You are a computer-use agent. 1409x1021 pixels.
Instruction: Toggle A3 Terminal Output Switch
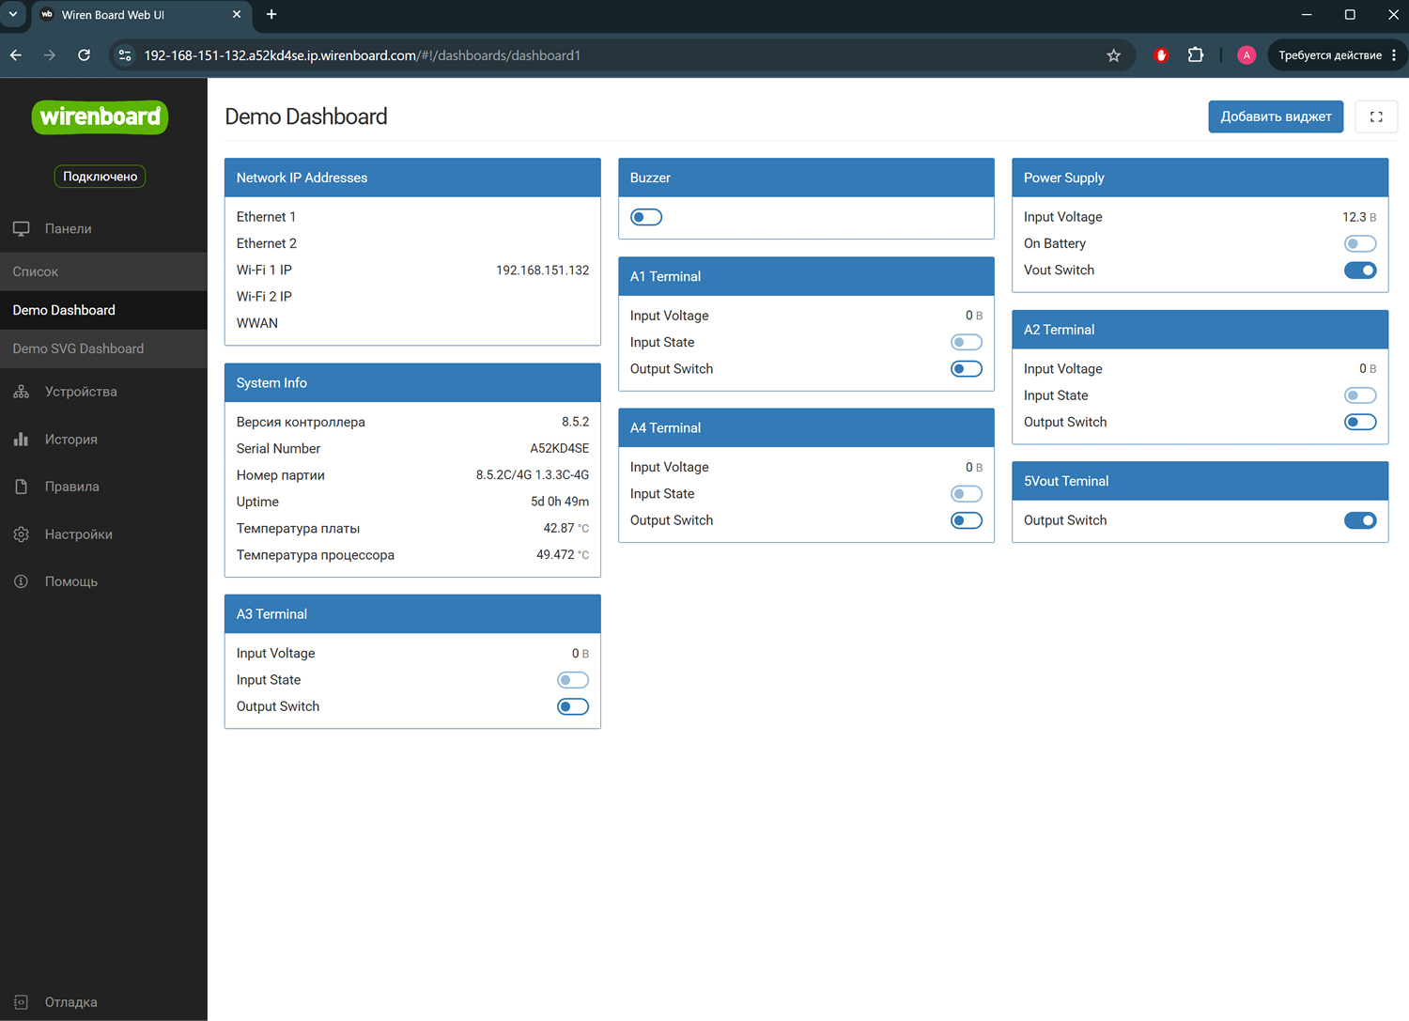click(573, 706)
